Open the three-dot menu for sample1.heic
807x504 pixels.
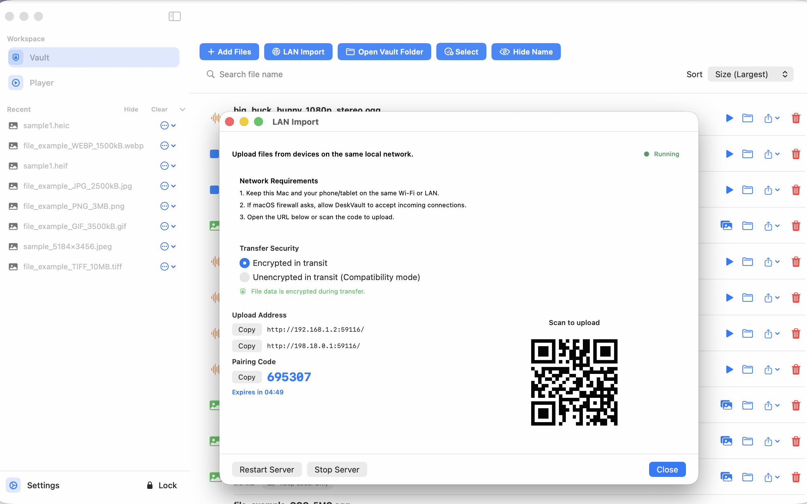coord(164,126)
